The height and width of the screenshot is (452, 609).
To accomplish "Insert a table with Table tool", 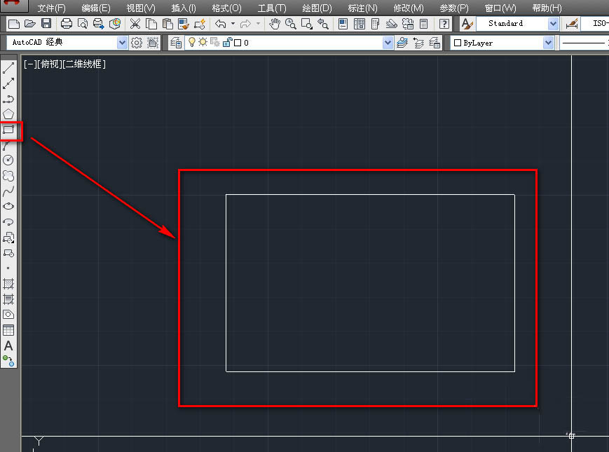I will tap(8, 330).
